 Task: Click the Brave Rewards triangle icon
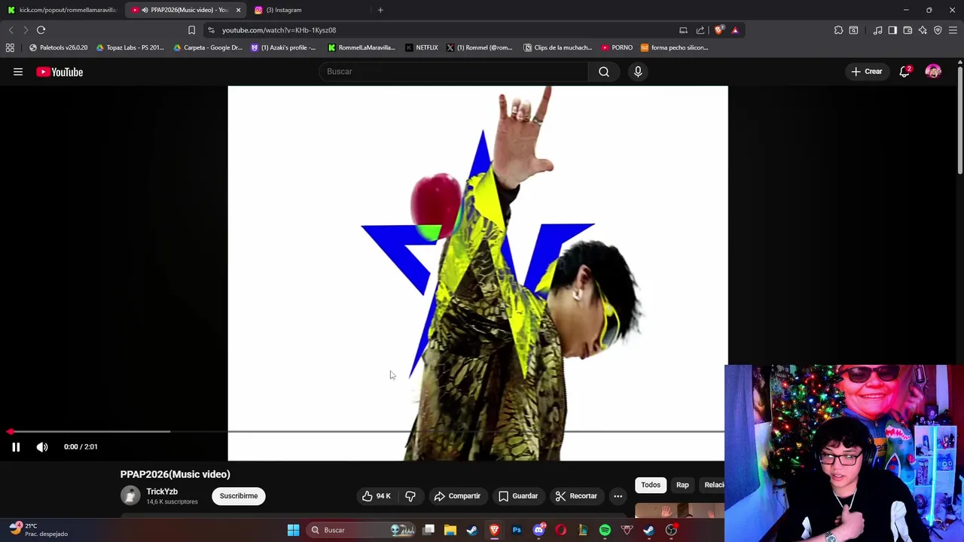point(735,30)
